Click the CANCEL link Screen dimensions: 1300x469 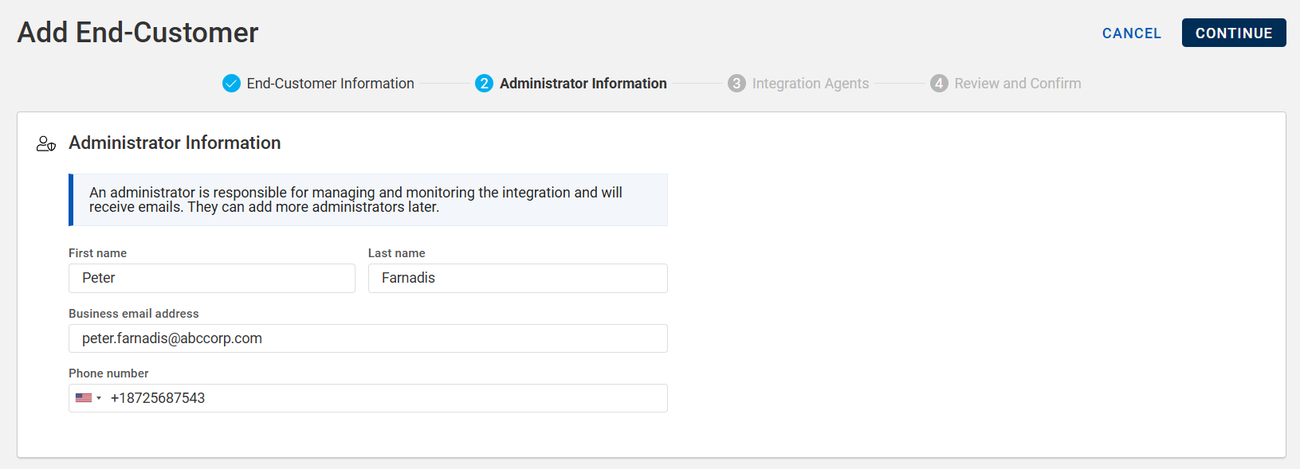coord(1131,33)
